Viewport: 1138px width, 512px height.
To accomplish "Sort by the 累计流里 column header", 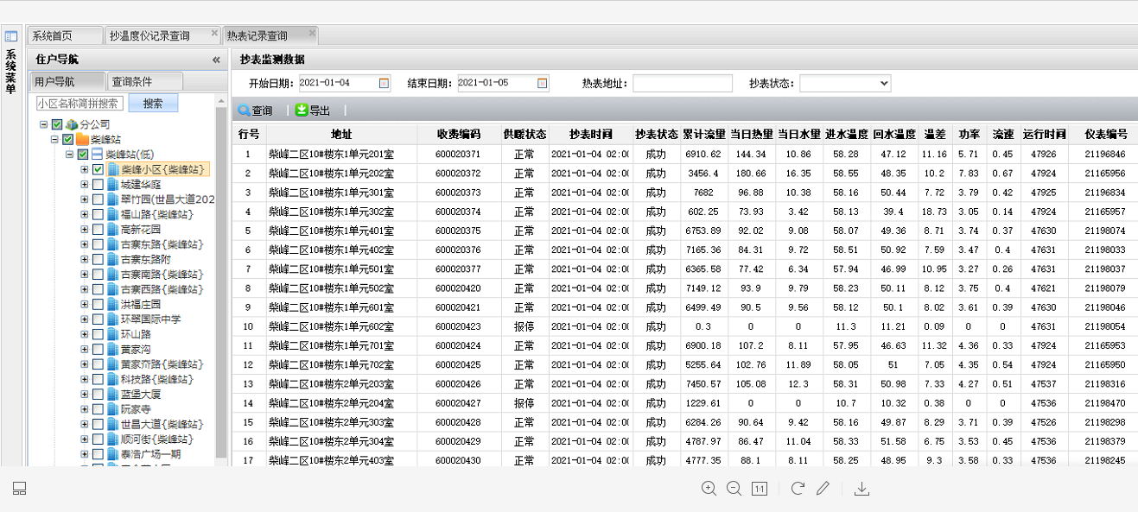I will coord(703,135).
